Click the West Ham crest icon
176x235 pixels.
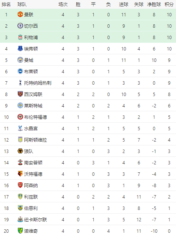pyautogui.click(x=20, y=94)
